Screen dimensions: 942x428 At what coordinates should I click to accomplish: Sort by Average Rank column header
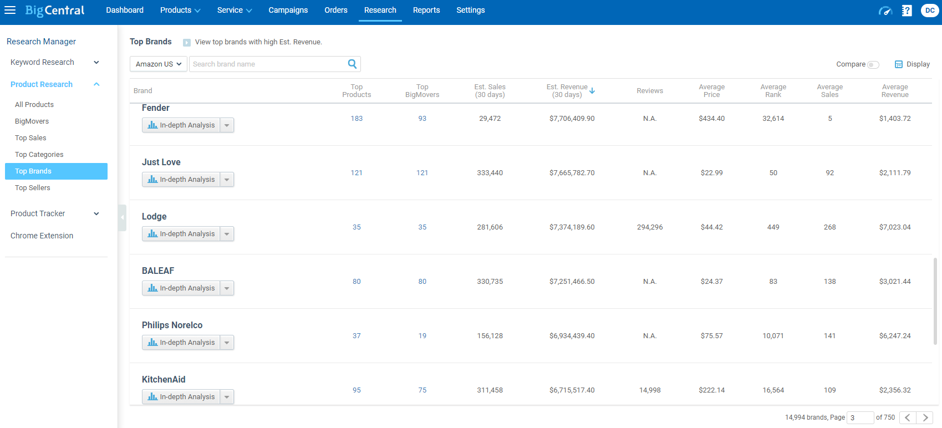coord(773,91)
